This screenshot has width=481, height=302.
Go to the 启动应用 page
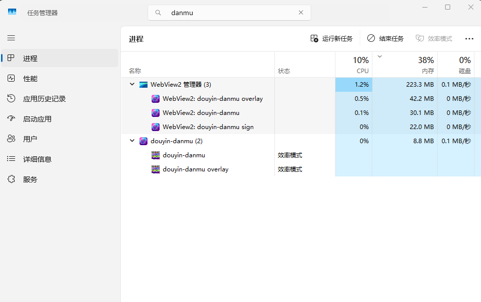point(60,119)
